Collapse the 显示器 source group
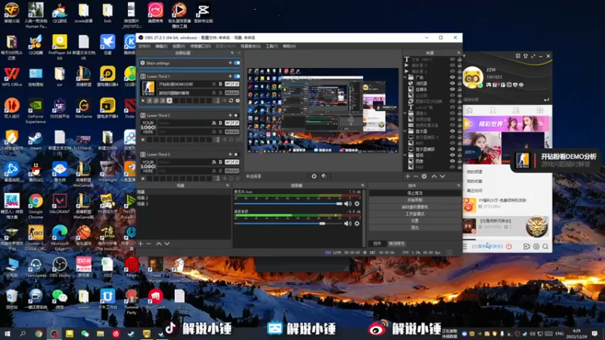The image size is (605, 340). pyautogui.click(x=405, y=131)
